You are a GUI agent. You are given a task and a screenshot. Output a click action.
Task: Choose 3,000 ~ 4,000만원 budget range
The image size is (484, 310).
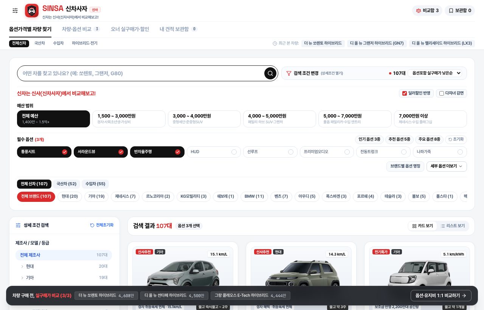(204, 119)
